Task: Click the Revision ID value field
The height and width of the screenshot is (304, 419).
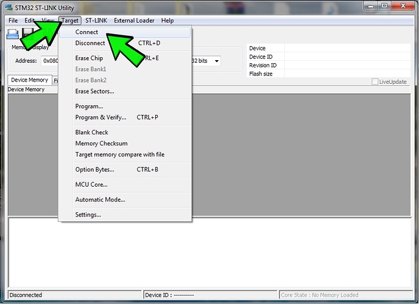Action: [x=347, y=65]
